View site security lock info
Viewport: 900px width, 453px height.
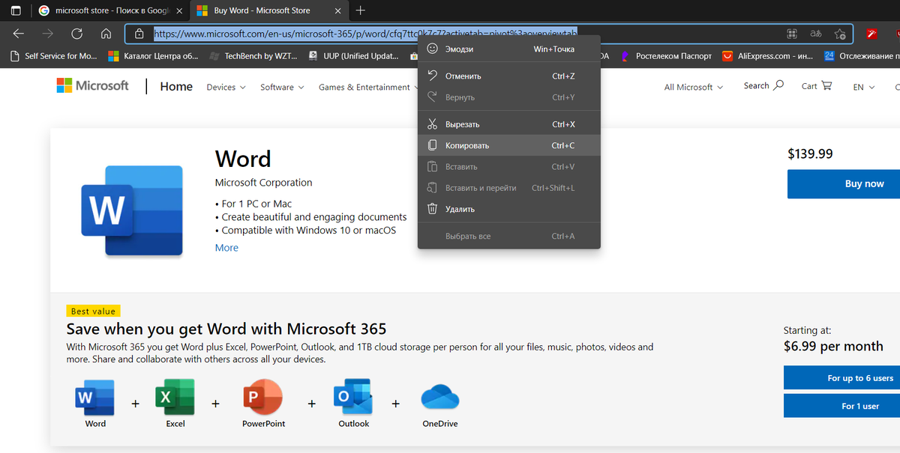[x=139, y=34]
